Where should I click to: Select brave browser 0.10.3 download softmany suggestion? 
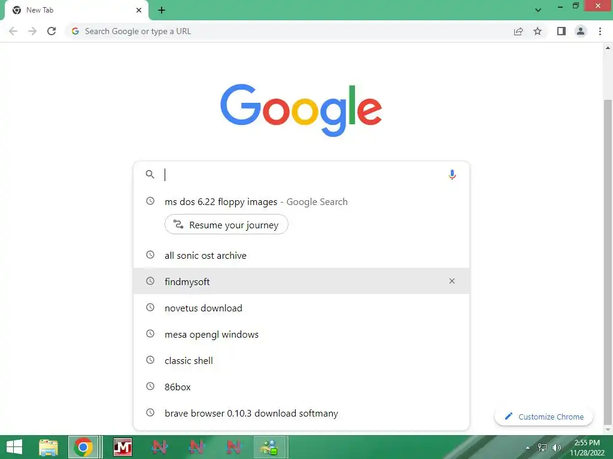(x=301, y=413)
